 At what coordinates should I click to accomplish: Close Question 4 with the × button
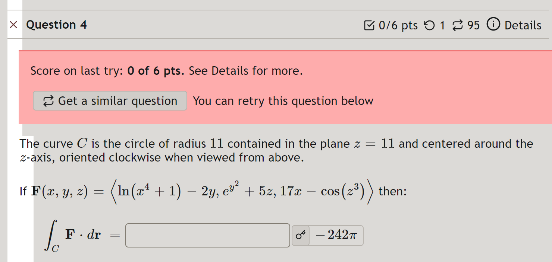coord(13,25)
